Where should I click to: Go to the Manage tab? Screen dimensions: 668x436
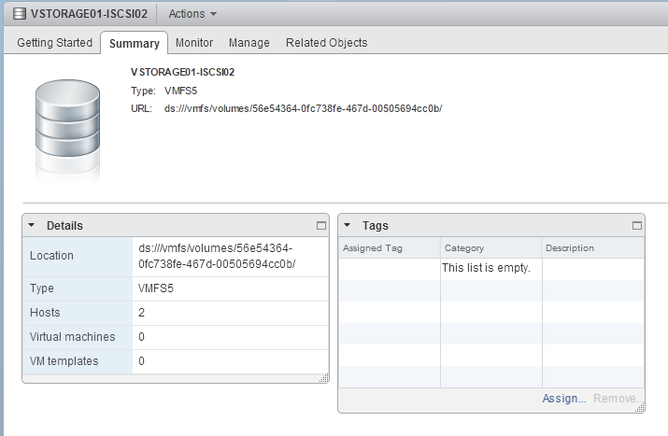[x=249, y=43]
